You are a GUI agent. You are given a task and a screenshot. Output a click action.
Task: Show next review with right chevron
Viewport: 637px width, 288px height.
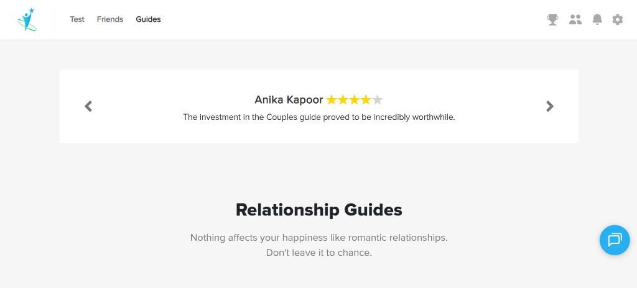coord(550,106)
